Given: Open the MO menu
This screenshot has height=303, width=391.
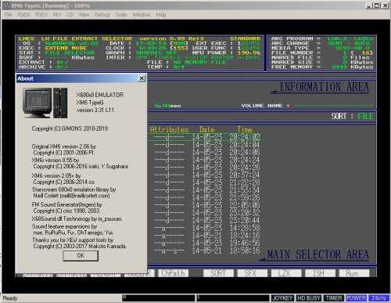Looking at the screenshot, I should (57, 15).
